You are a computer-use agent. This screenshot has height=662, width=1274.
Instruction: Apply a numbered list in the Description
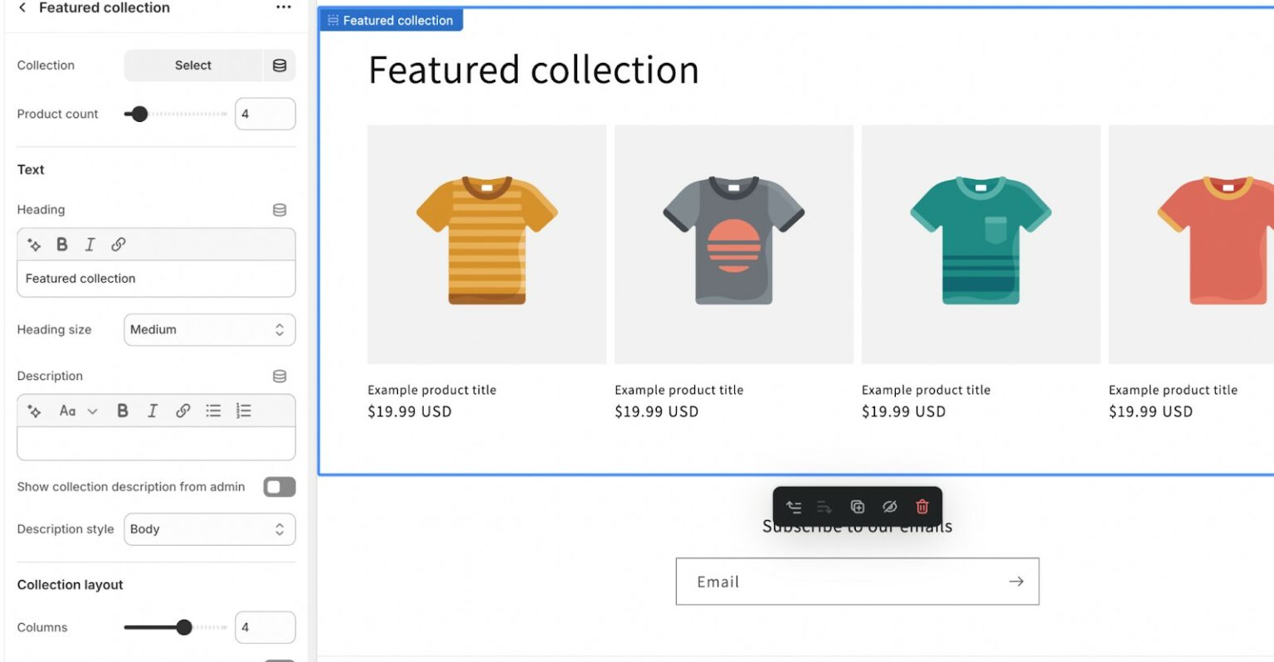(243, 410)
